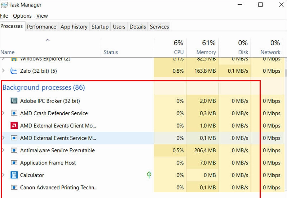Screen dimensions: 287x198
Task: Click the red AMD External Events Client icon
Action: (x=14, y=126)
